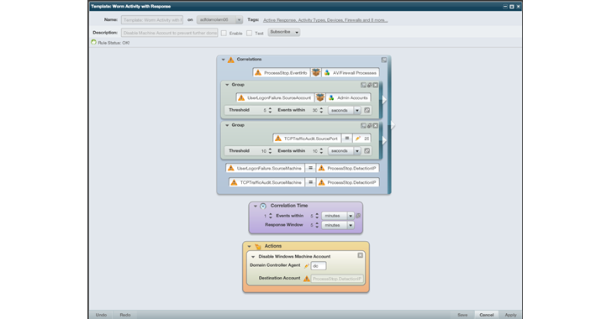Click the Cancel button
This screenshot has height=319, width=612.
click(x=486, y=315)
